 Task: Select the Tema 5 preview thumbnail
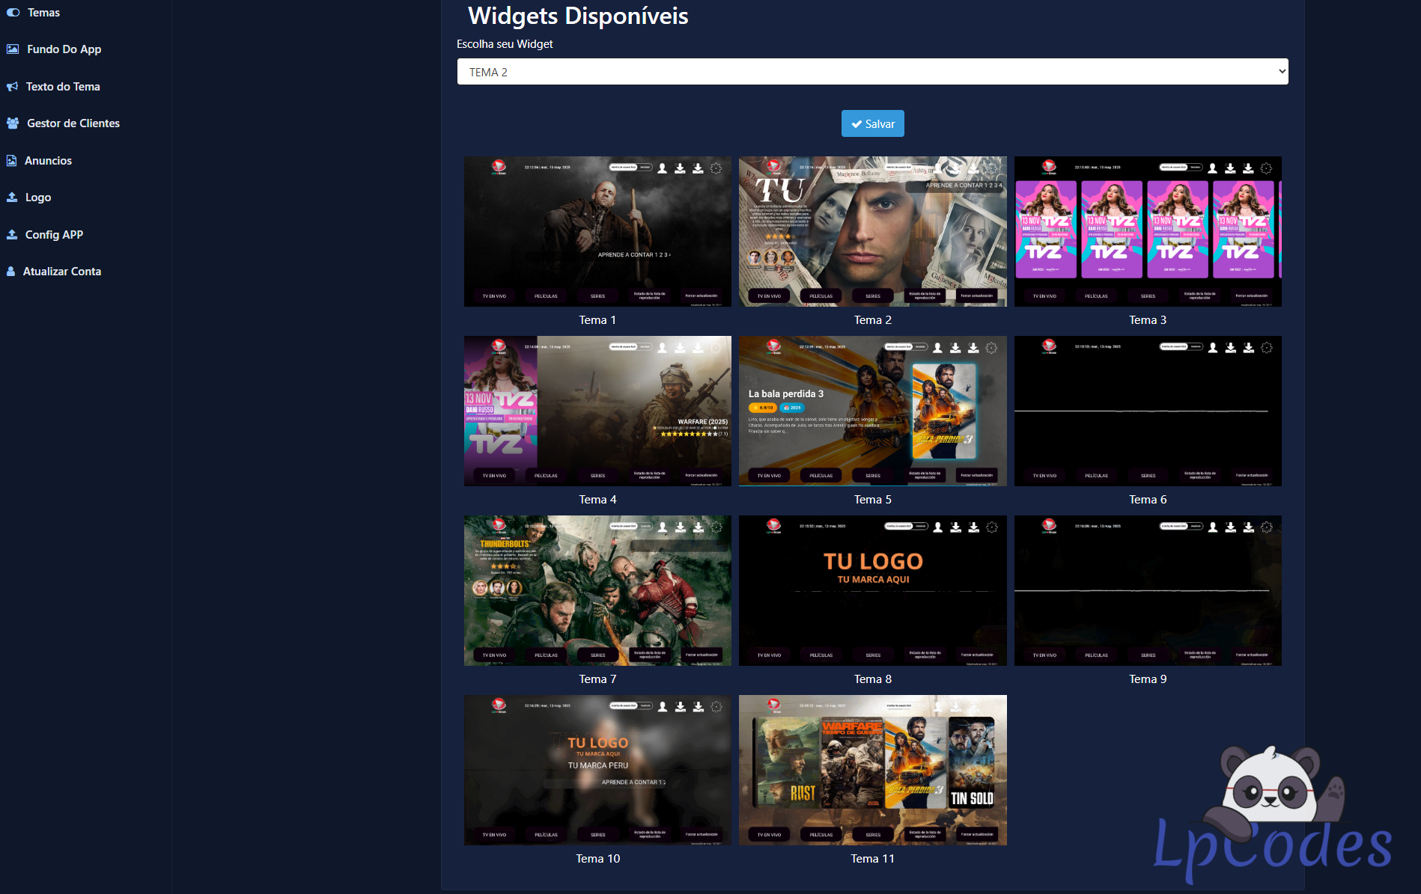click(x=872, y=411)
